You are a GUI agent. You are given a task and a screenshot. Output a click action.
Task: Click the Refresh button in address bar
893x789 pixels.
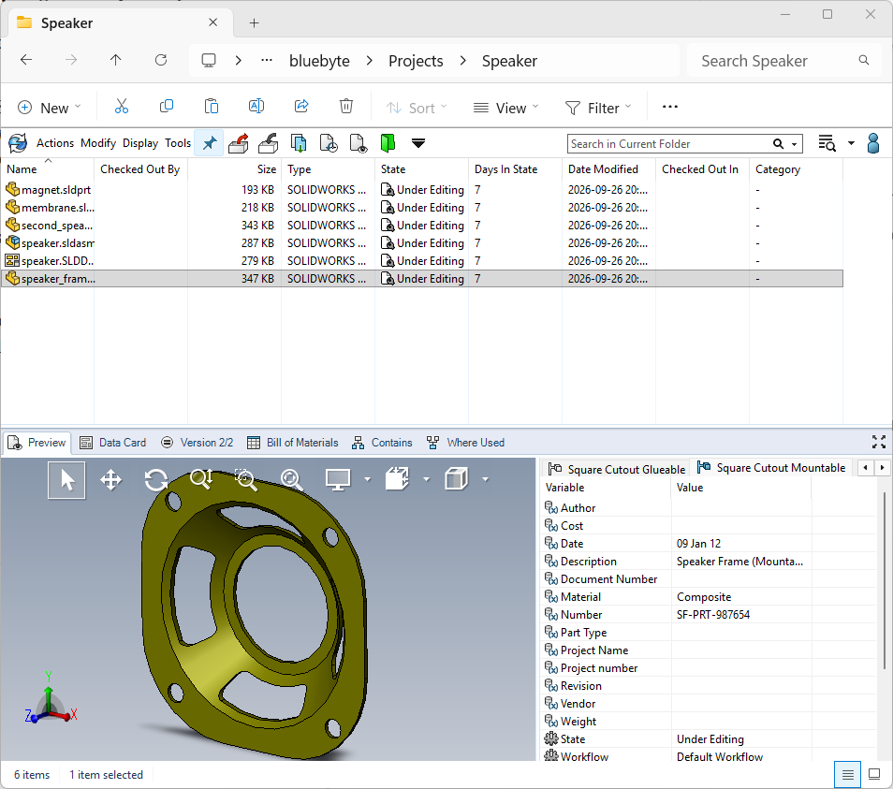click(x=161, y=60)
